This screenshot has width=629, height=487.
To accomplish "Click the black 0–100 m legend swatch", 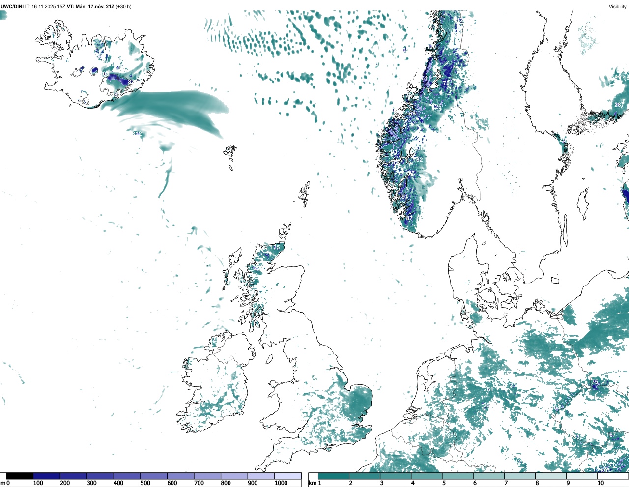I will pos(20,476).
